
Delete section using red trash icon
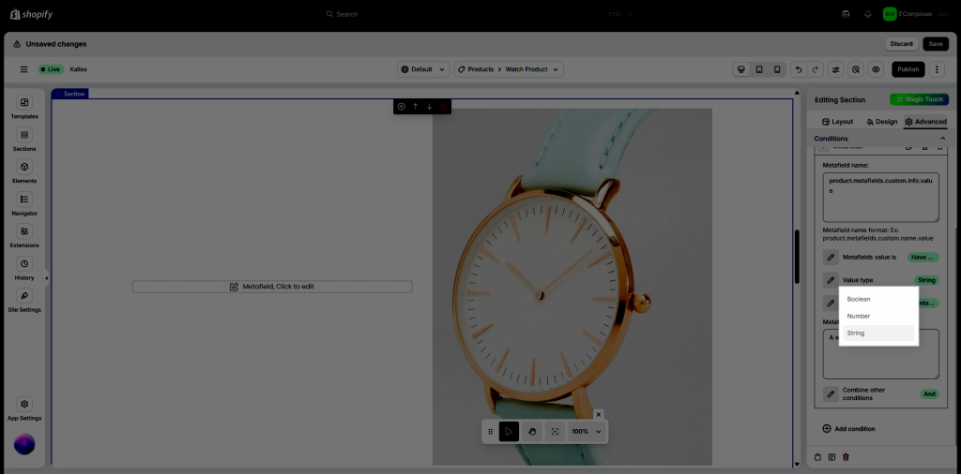444,107
